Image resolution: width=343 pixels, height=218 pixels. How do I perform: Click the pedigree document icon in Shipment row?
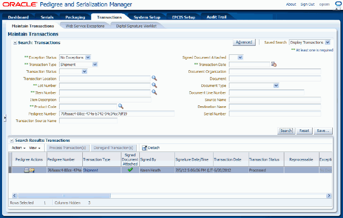point(27,170)
